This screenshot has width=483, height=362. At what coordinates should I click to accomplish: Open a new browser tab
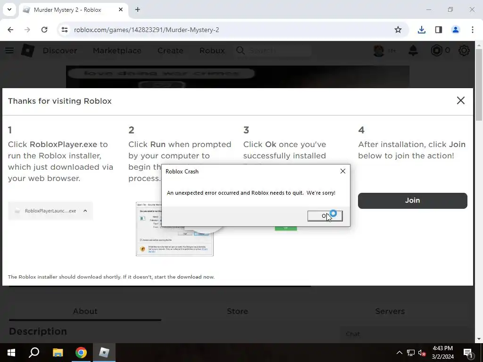[x=138, y=9]
